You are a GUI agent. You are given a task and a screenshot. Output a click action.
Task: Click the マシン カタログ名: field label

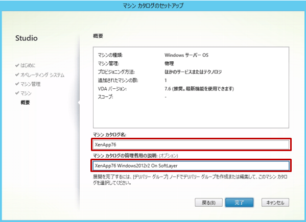pos(109,135)
